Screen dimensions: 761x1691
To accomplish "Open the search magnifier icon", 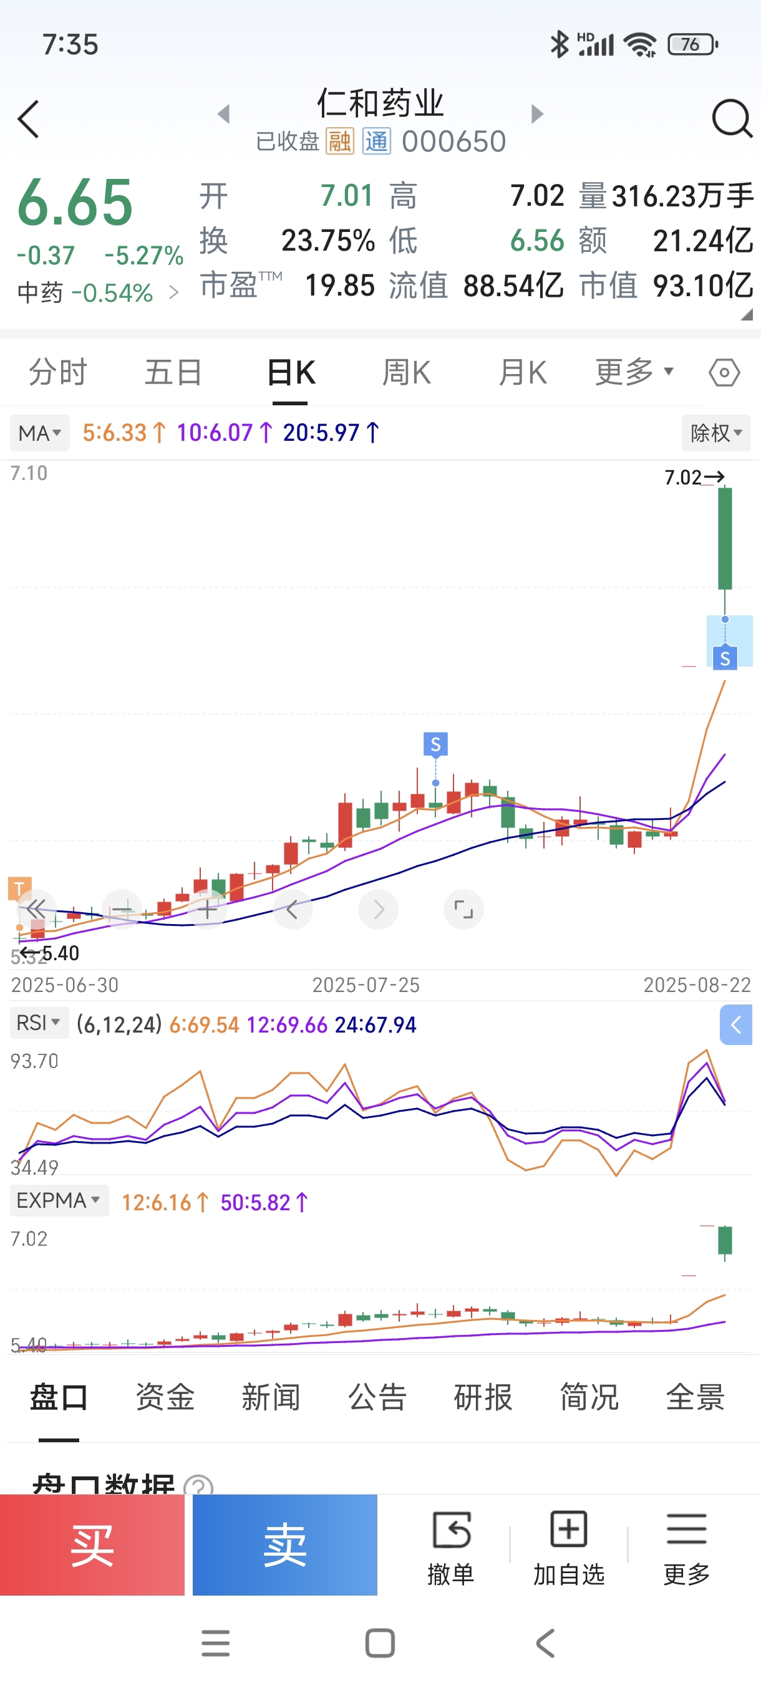I will point(732,118).
